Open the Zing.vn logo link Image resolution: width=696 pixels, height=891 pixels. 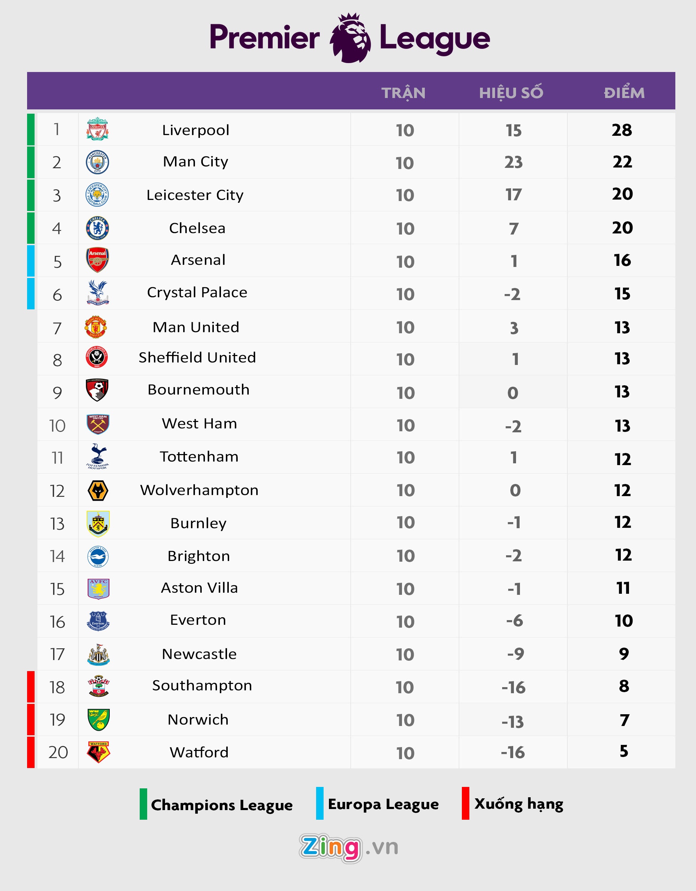349,848
